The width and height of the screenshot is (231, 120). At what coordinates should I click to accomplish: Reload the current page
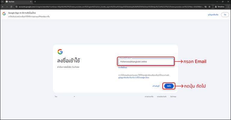click(x=11, y=7)
